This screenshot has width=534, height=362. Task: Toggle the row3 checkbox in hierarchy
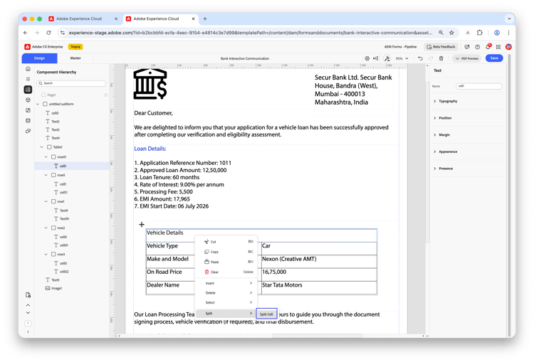pyautogui.click(x=53, y=254)
